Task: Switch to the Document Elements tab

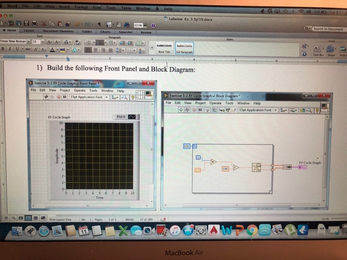Action: pyautogui.click(x=58, y=31)
